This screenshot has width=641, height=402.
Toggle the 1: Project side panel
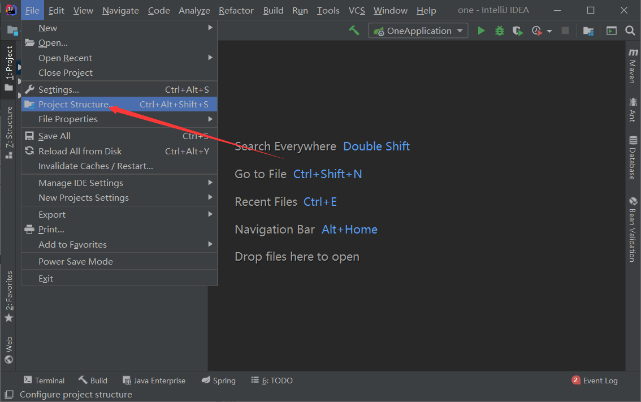point(8,69)
